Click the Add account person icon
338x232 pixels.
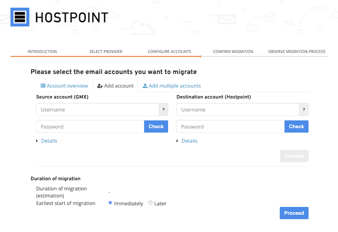[100, 86]
